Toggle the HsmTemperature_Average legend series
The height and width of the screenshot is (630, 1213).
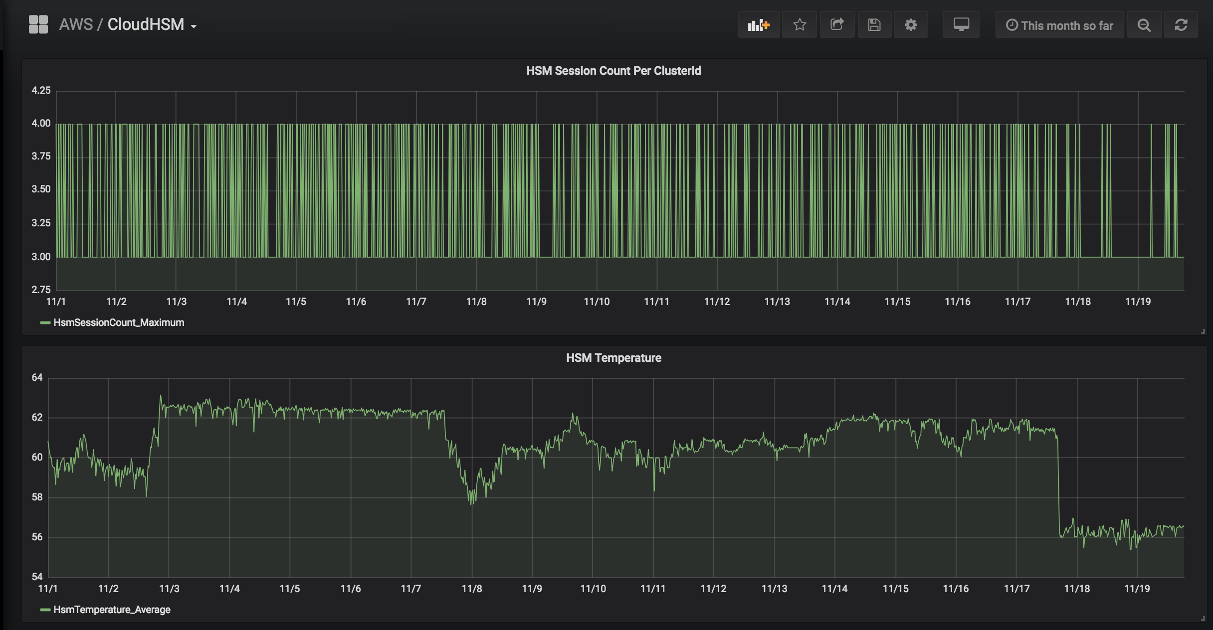click(112, 610)
